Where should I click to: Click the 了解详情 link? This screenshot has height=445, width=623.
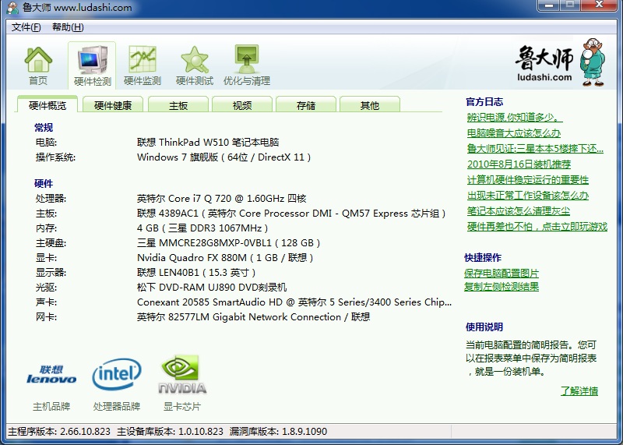pyautogui.click(x=579, y=391)
